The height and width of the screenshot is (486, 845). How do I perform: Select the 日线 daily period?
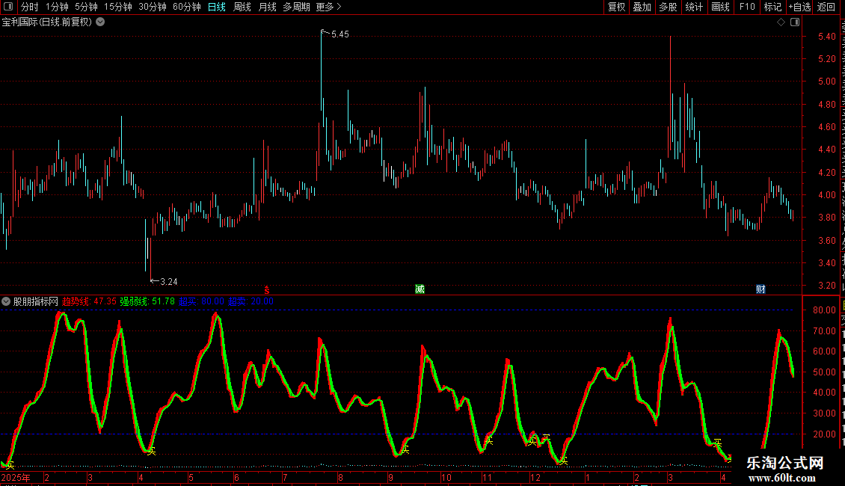point(217,7)
